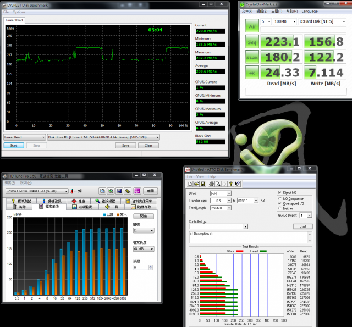
Task: Click the Seq test button in CrystalDiskMark
Action: click(252, 41)
